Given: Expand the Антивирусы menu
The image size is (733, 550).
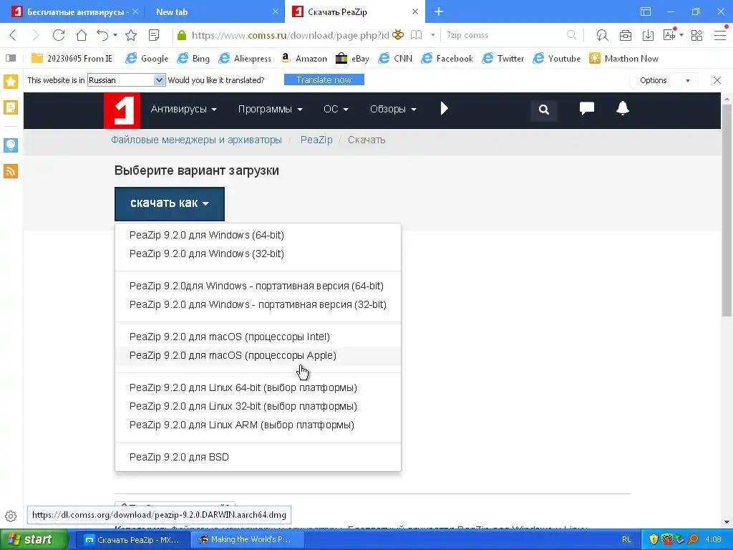Looking at the screenshot, I should [184, 109].
